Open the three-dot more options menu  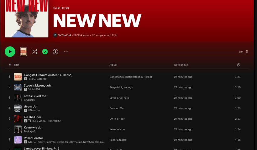tap(66, 52)
